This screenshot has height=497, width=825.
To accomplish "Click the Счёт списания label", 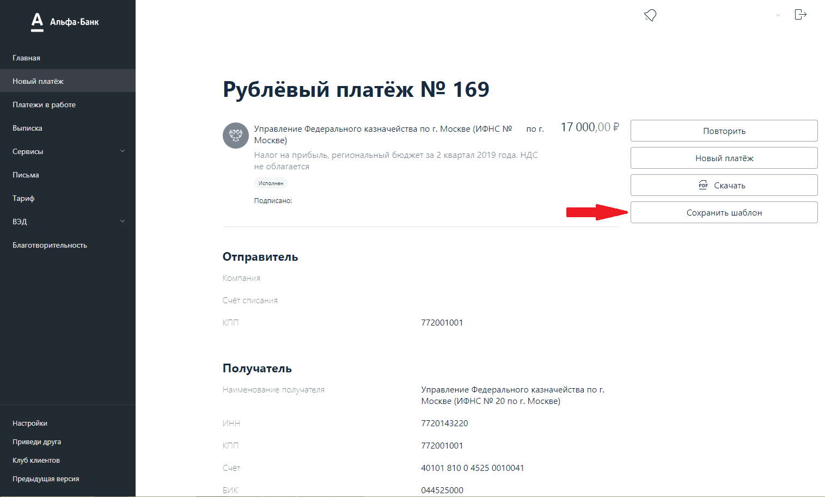I will point(250,300).
